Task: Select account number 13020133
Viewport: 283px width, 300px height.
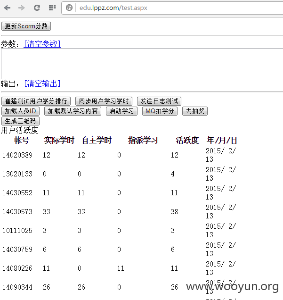Action: coord(17,174)
